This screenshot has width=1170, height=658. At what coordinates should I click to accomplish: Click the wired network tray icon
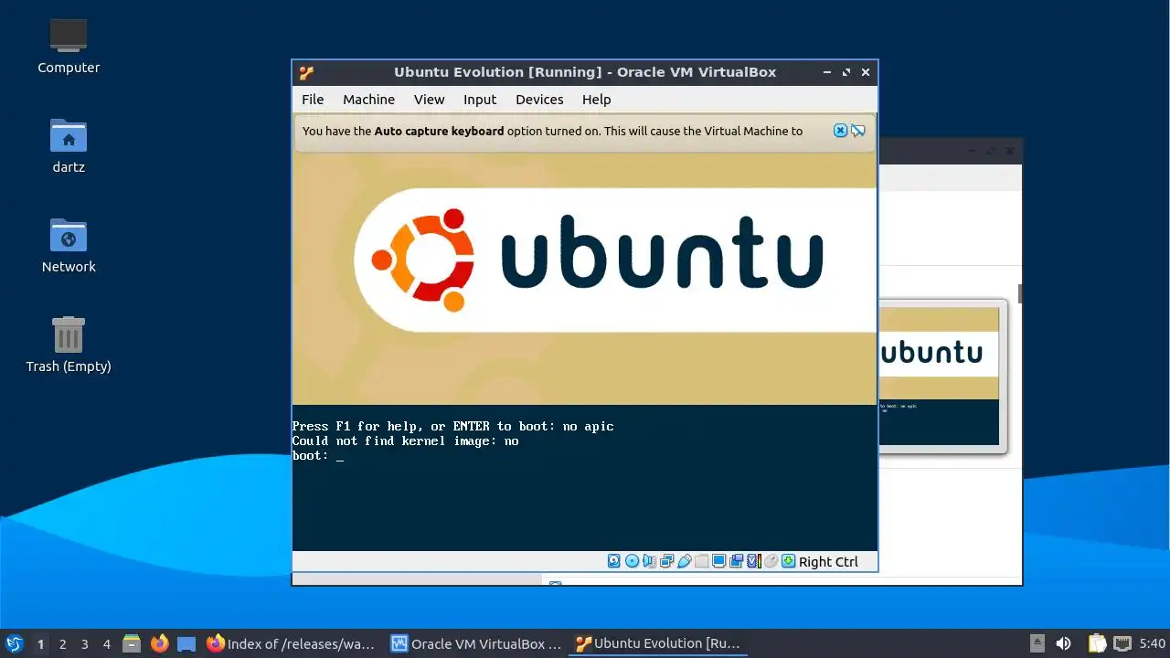pyautogui.click(x=1122, y=643)
